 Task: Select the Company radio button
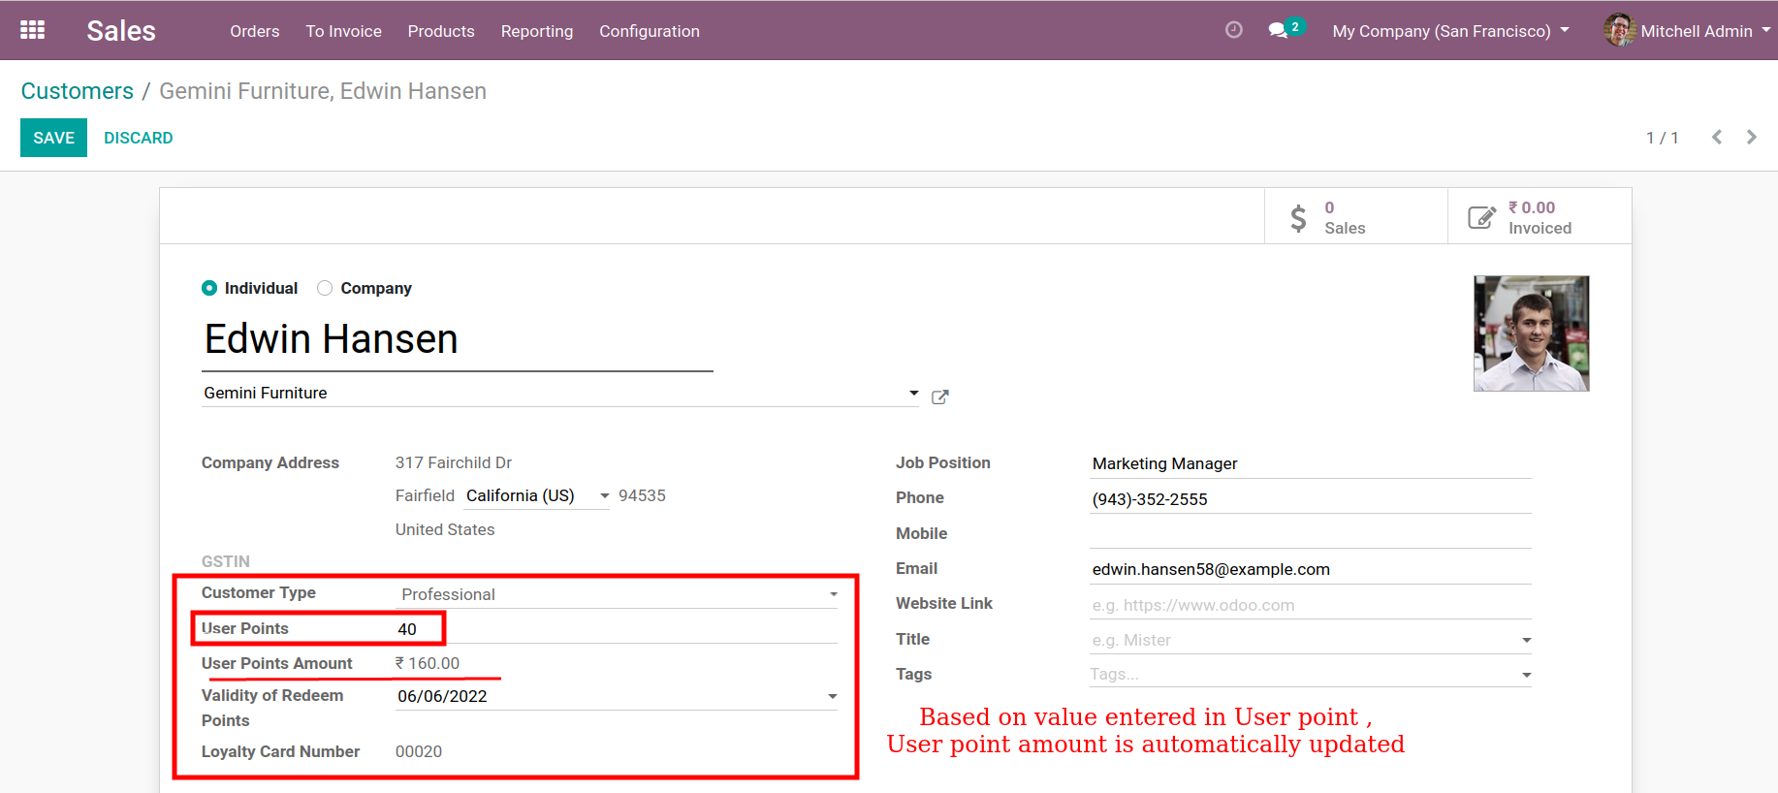pyautogui.click(x=325, y=288)
